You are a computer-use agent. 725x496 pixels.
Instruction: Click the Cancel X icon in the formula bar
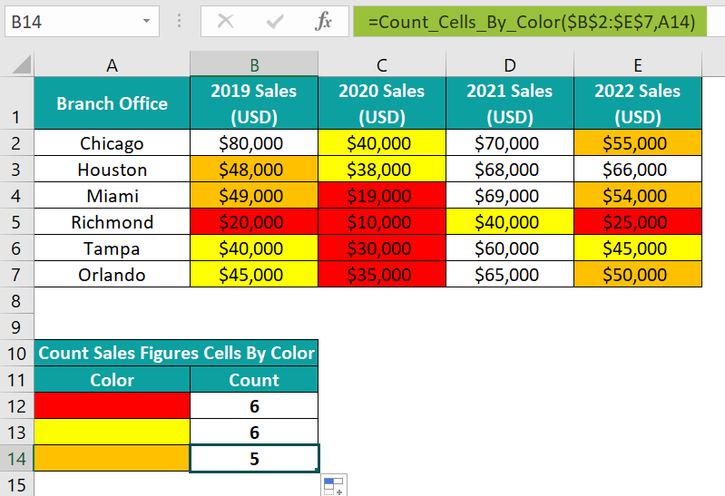point(225,21)
